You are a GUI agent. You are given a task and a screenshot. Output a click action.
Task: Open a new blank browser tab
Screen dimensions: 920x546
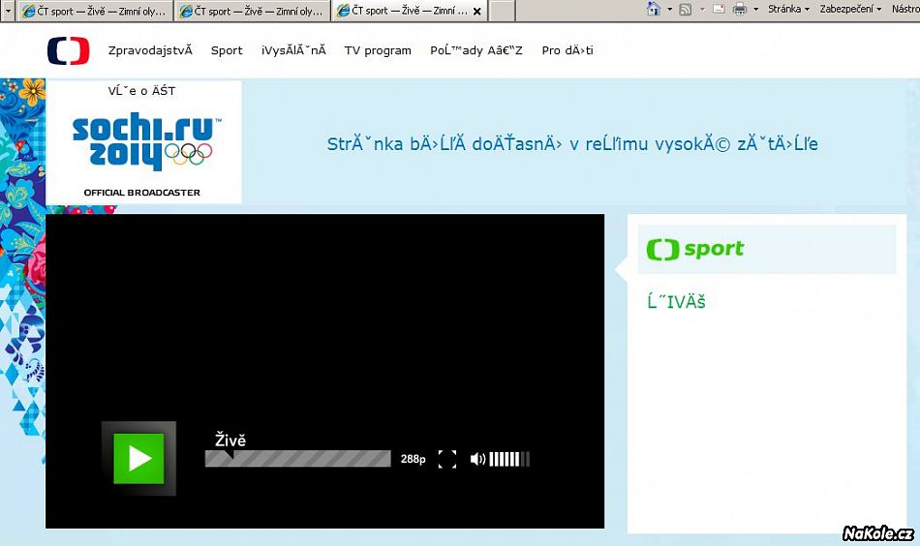coord(502,11)
